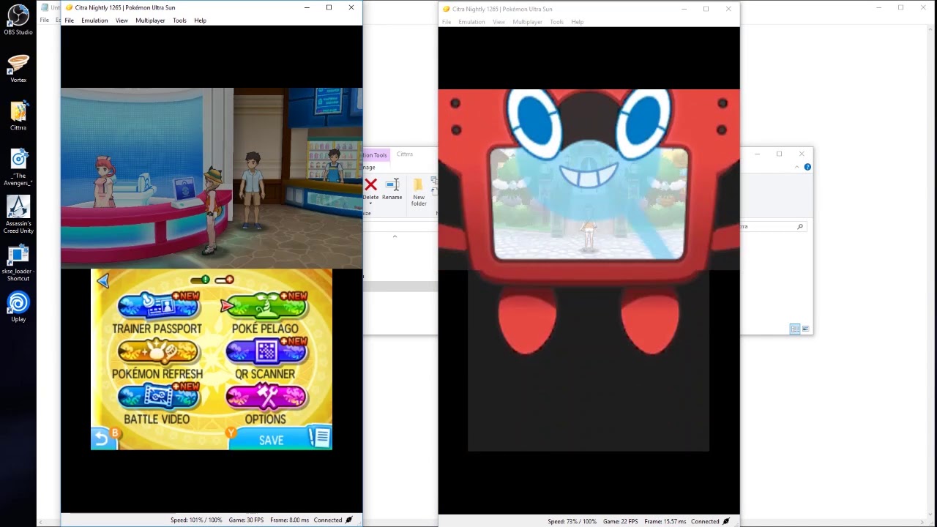The image size is (937, 527).
Task: Open File menu in left Citra window
Action: (69, 20)
